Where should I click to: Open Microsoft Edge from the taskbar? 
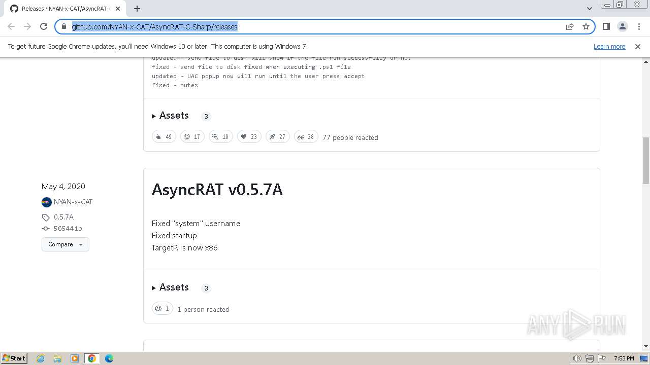click(x=109, y=358)
